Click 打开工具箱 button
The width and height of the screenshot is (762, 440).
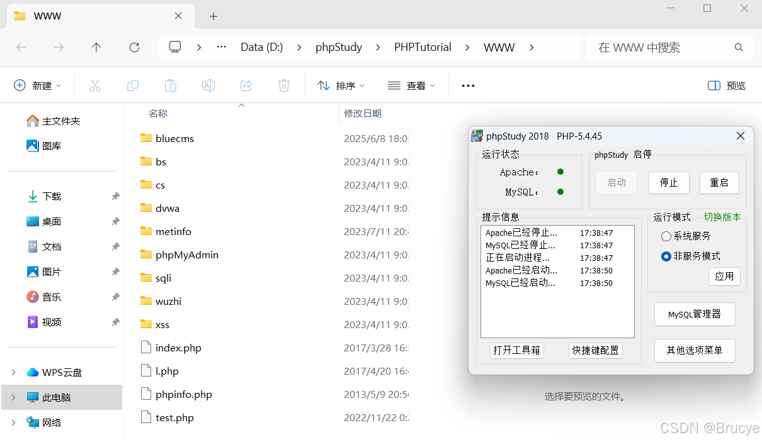click(x=517, y=351)
